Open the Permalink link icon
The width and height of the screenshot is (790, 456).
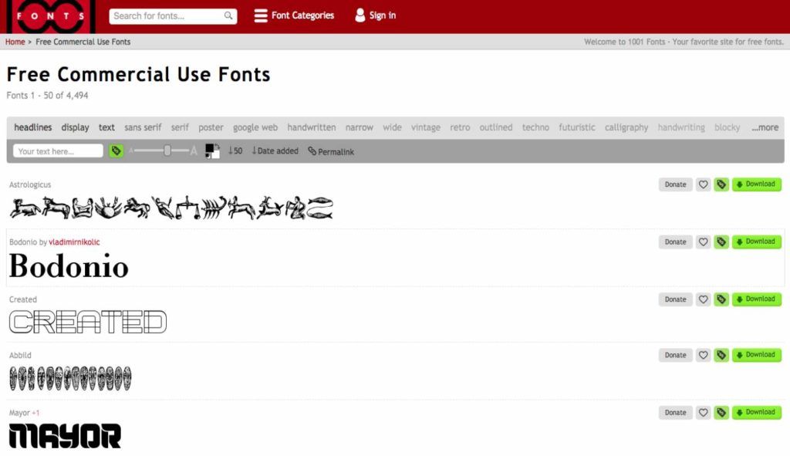click(x=313, y=151)
